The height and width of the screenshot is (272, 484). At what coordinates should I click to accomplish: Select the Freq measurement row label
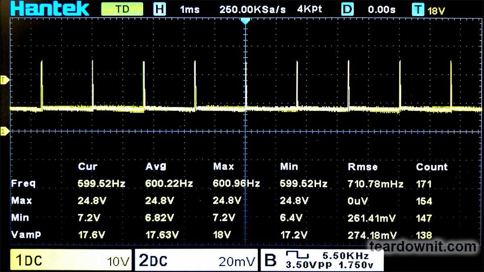click(x=23, y=184)
